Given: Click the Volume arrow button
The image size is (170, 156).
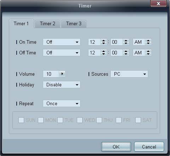Looking at the screenshot, I should click(62, 74).
